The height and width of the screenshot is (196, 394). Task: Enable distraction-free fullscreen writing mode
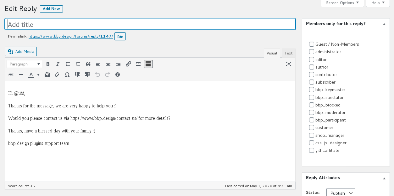coord(289,64)
